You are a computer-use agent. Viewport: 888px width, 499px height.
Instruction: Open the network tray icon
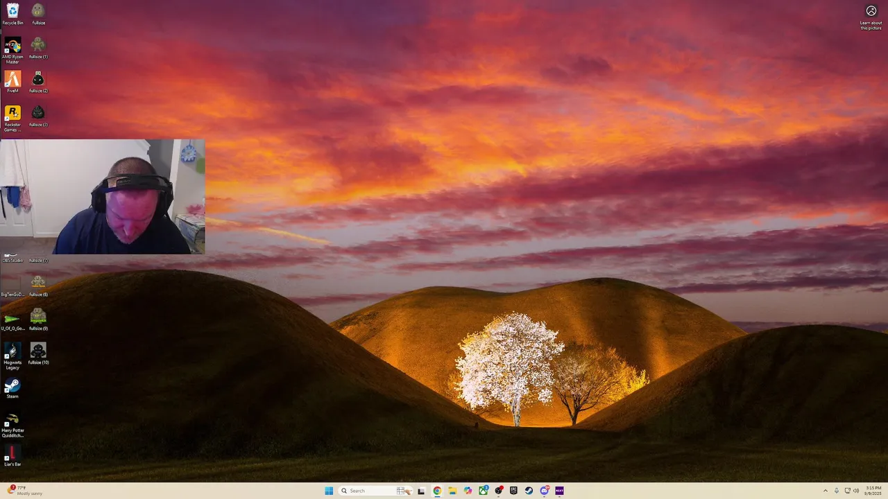tap(848, 491)
